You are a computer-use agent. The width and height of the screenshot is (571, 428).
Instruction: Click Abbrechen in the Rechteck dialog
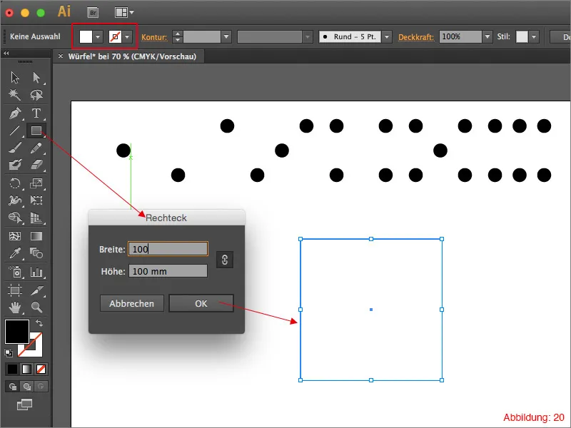click(x=131, y=304)
